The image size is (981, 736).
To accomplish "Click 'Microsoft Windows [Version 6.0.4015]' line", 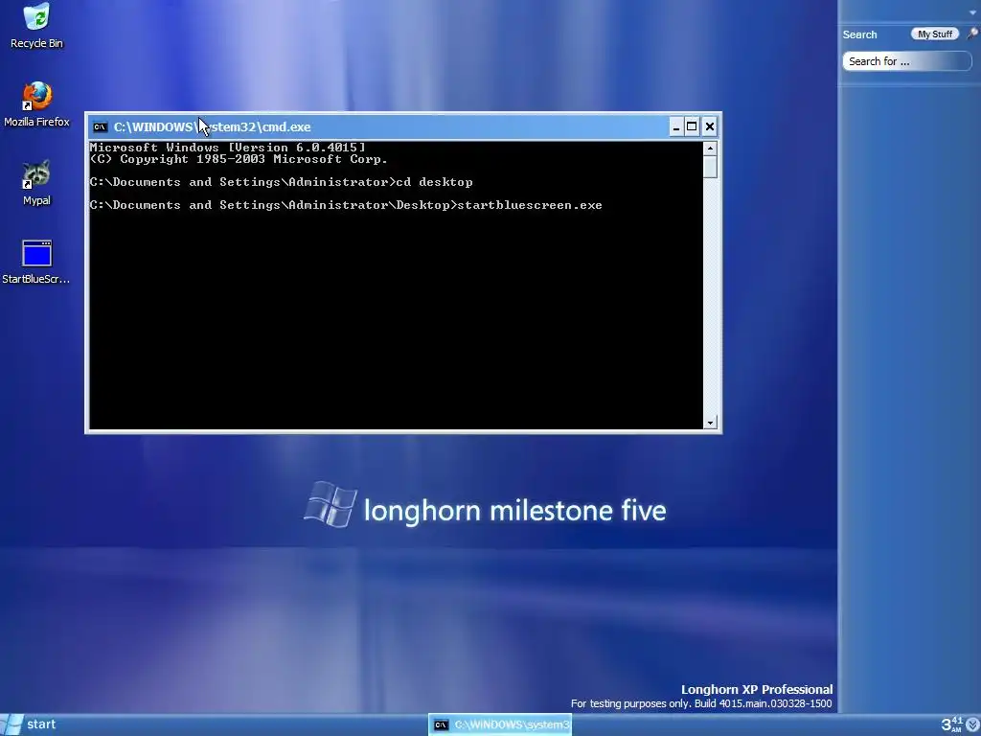I will 228,148.
